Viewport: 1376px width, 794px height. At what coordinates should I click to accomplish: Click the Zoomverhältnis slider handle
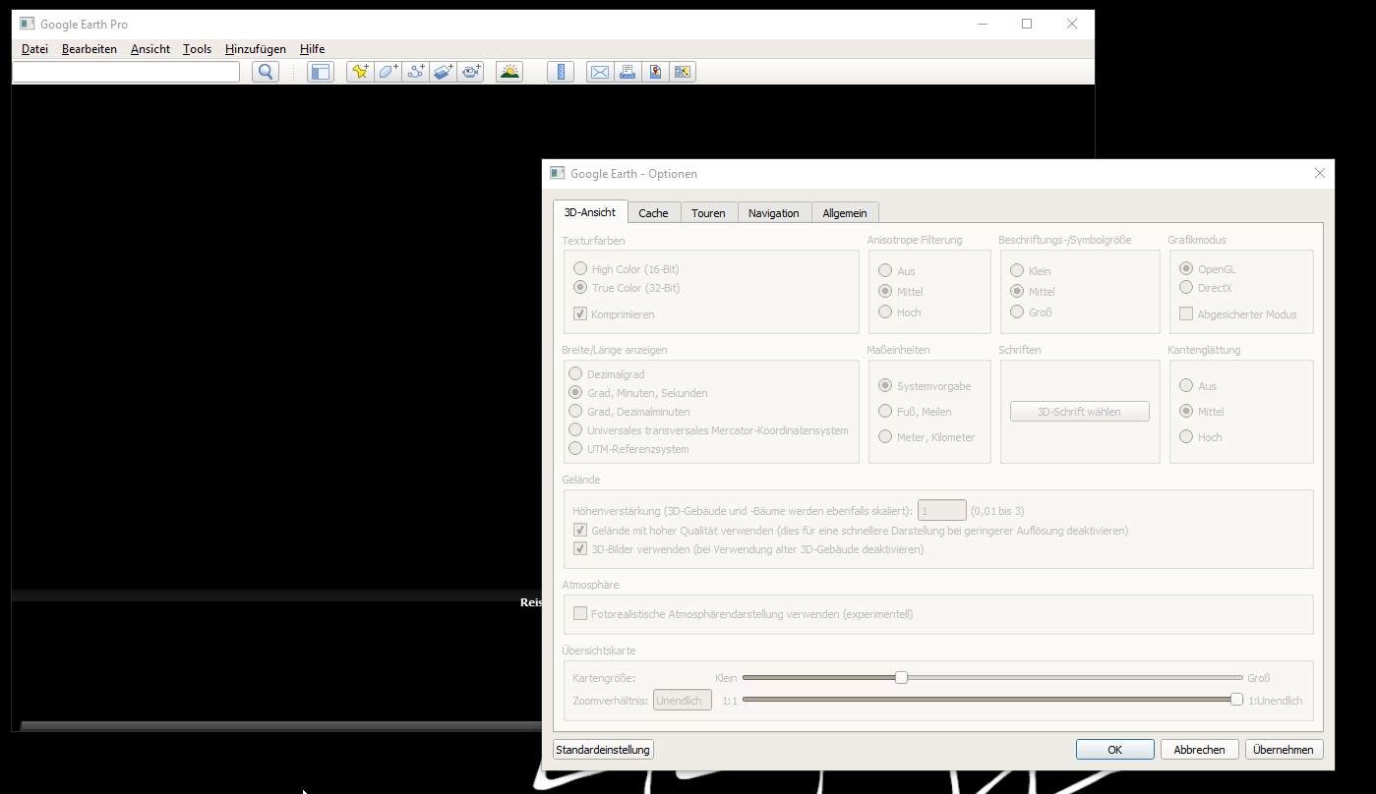click(x=1236, y=699)
